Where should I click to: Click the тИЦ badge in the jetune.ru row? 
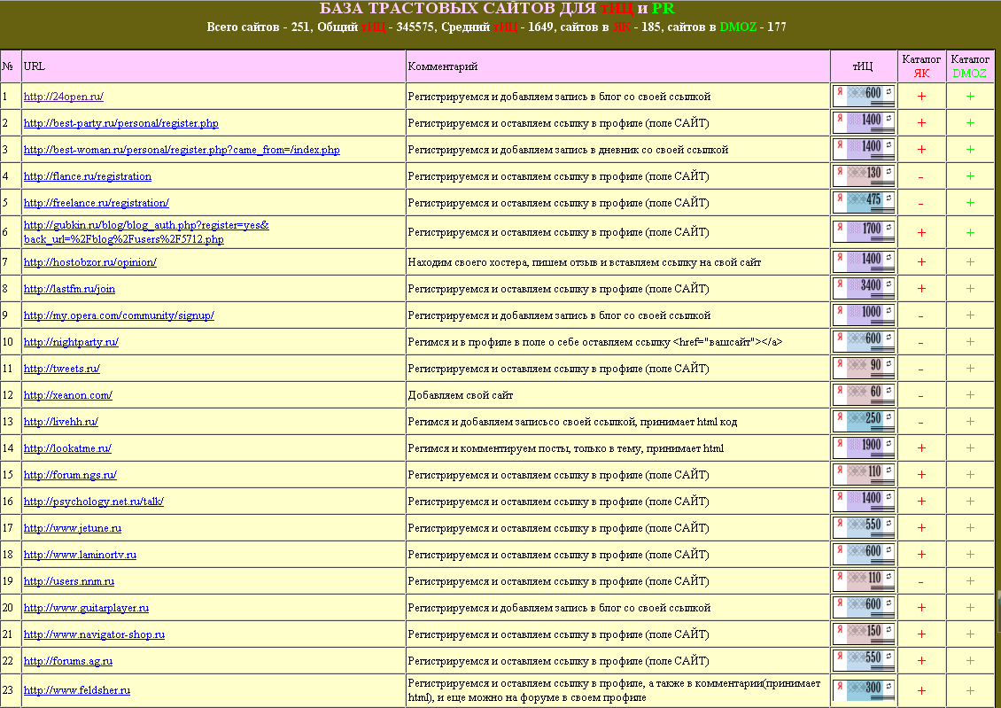[x=864, y=528]
